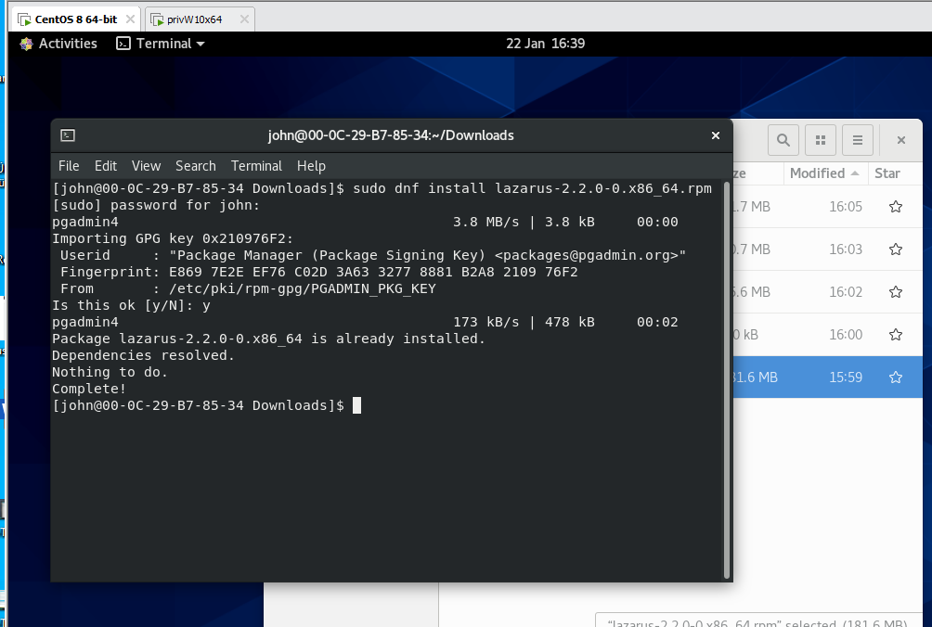
Task: Select the file row modified at 16:05
Action: [x=827, y=207]
